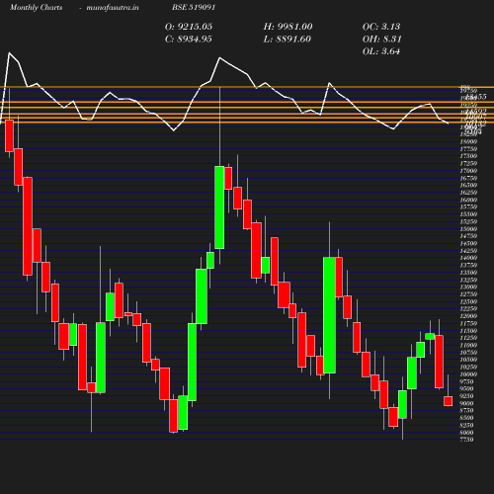
Task: Click the 11000 price axis label
Action: tap(468, 346)
